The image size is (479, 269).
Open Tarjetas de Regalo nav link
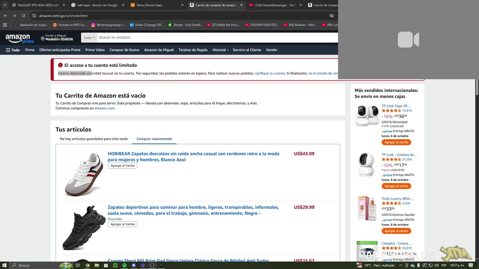click(193, 50)
